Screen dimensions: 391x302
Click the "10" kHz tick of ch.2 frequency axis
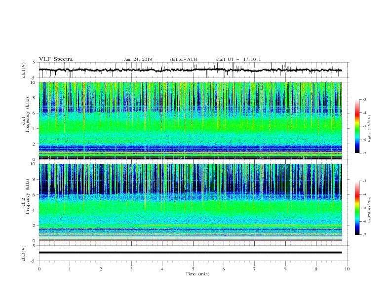(34, 164)
